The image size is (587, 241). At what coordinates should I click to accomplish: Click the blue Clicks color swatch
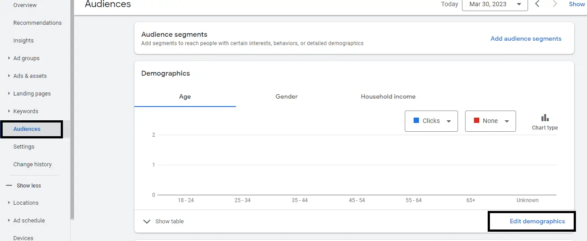(x=416, y=121)
